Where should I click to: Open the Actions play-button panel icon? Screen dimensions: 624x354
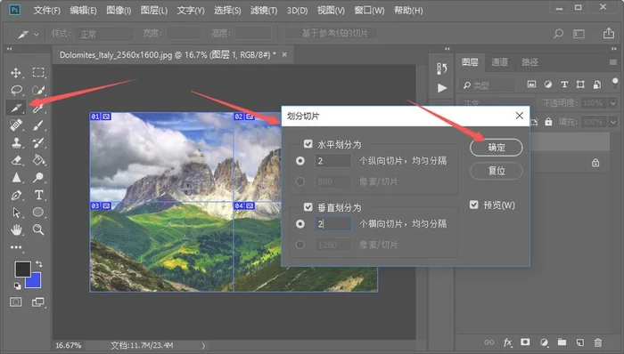(x=442, y=88)
